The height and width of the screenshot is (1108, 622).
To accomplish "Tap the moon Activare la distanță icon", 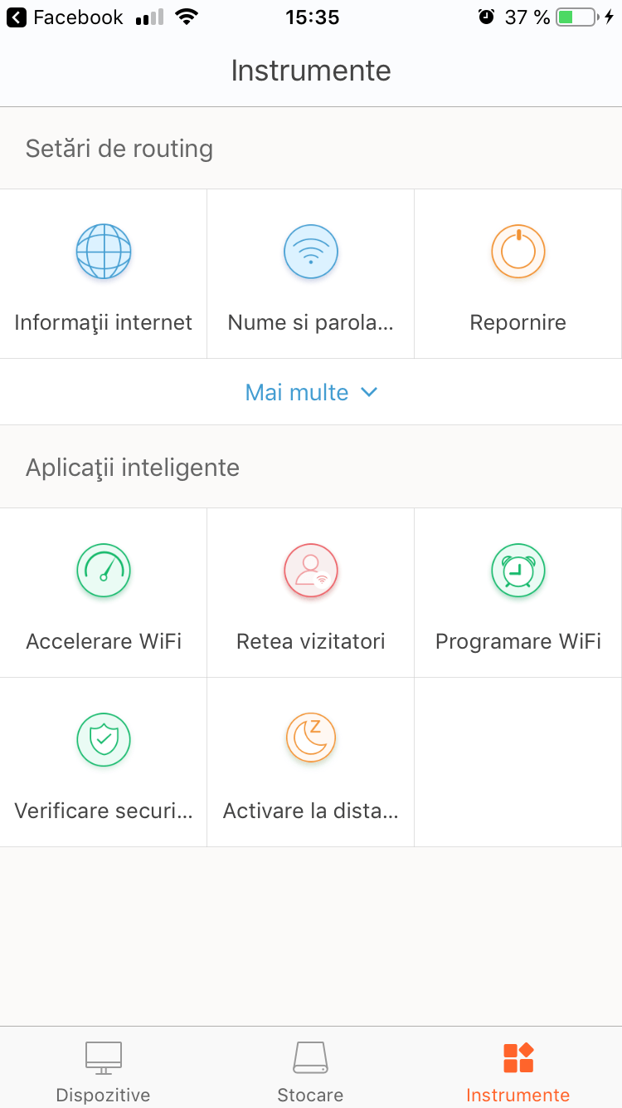I will pyautogui.click(x=311, y=739).
